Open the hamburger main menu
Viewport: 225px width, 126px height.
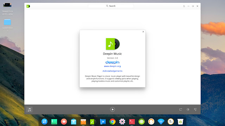click(x=184, y=6)
